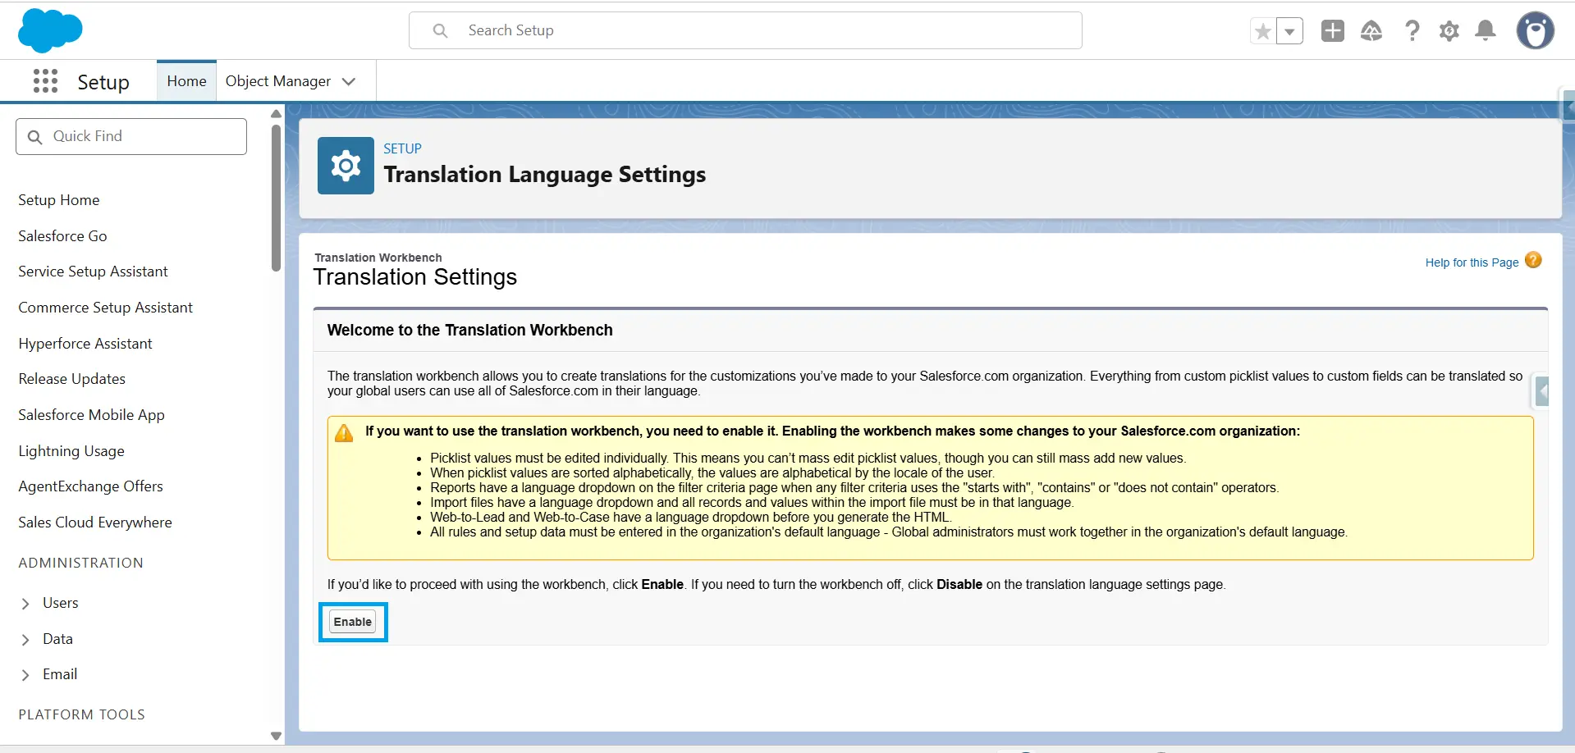The width and height of the screenshot is (1575, 753).
Task: Click the ADMINISTRATION section heading
Action: (80, 563)
